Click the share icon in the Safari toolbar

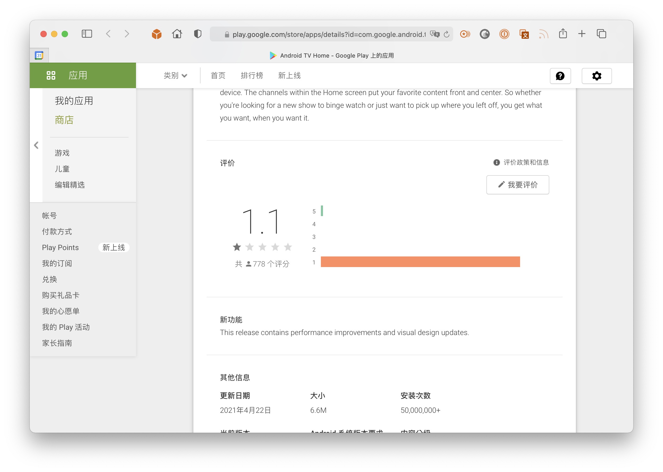click(x=563, y=34)
